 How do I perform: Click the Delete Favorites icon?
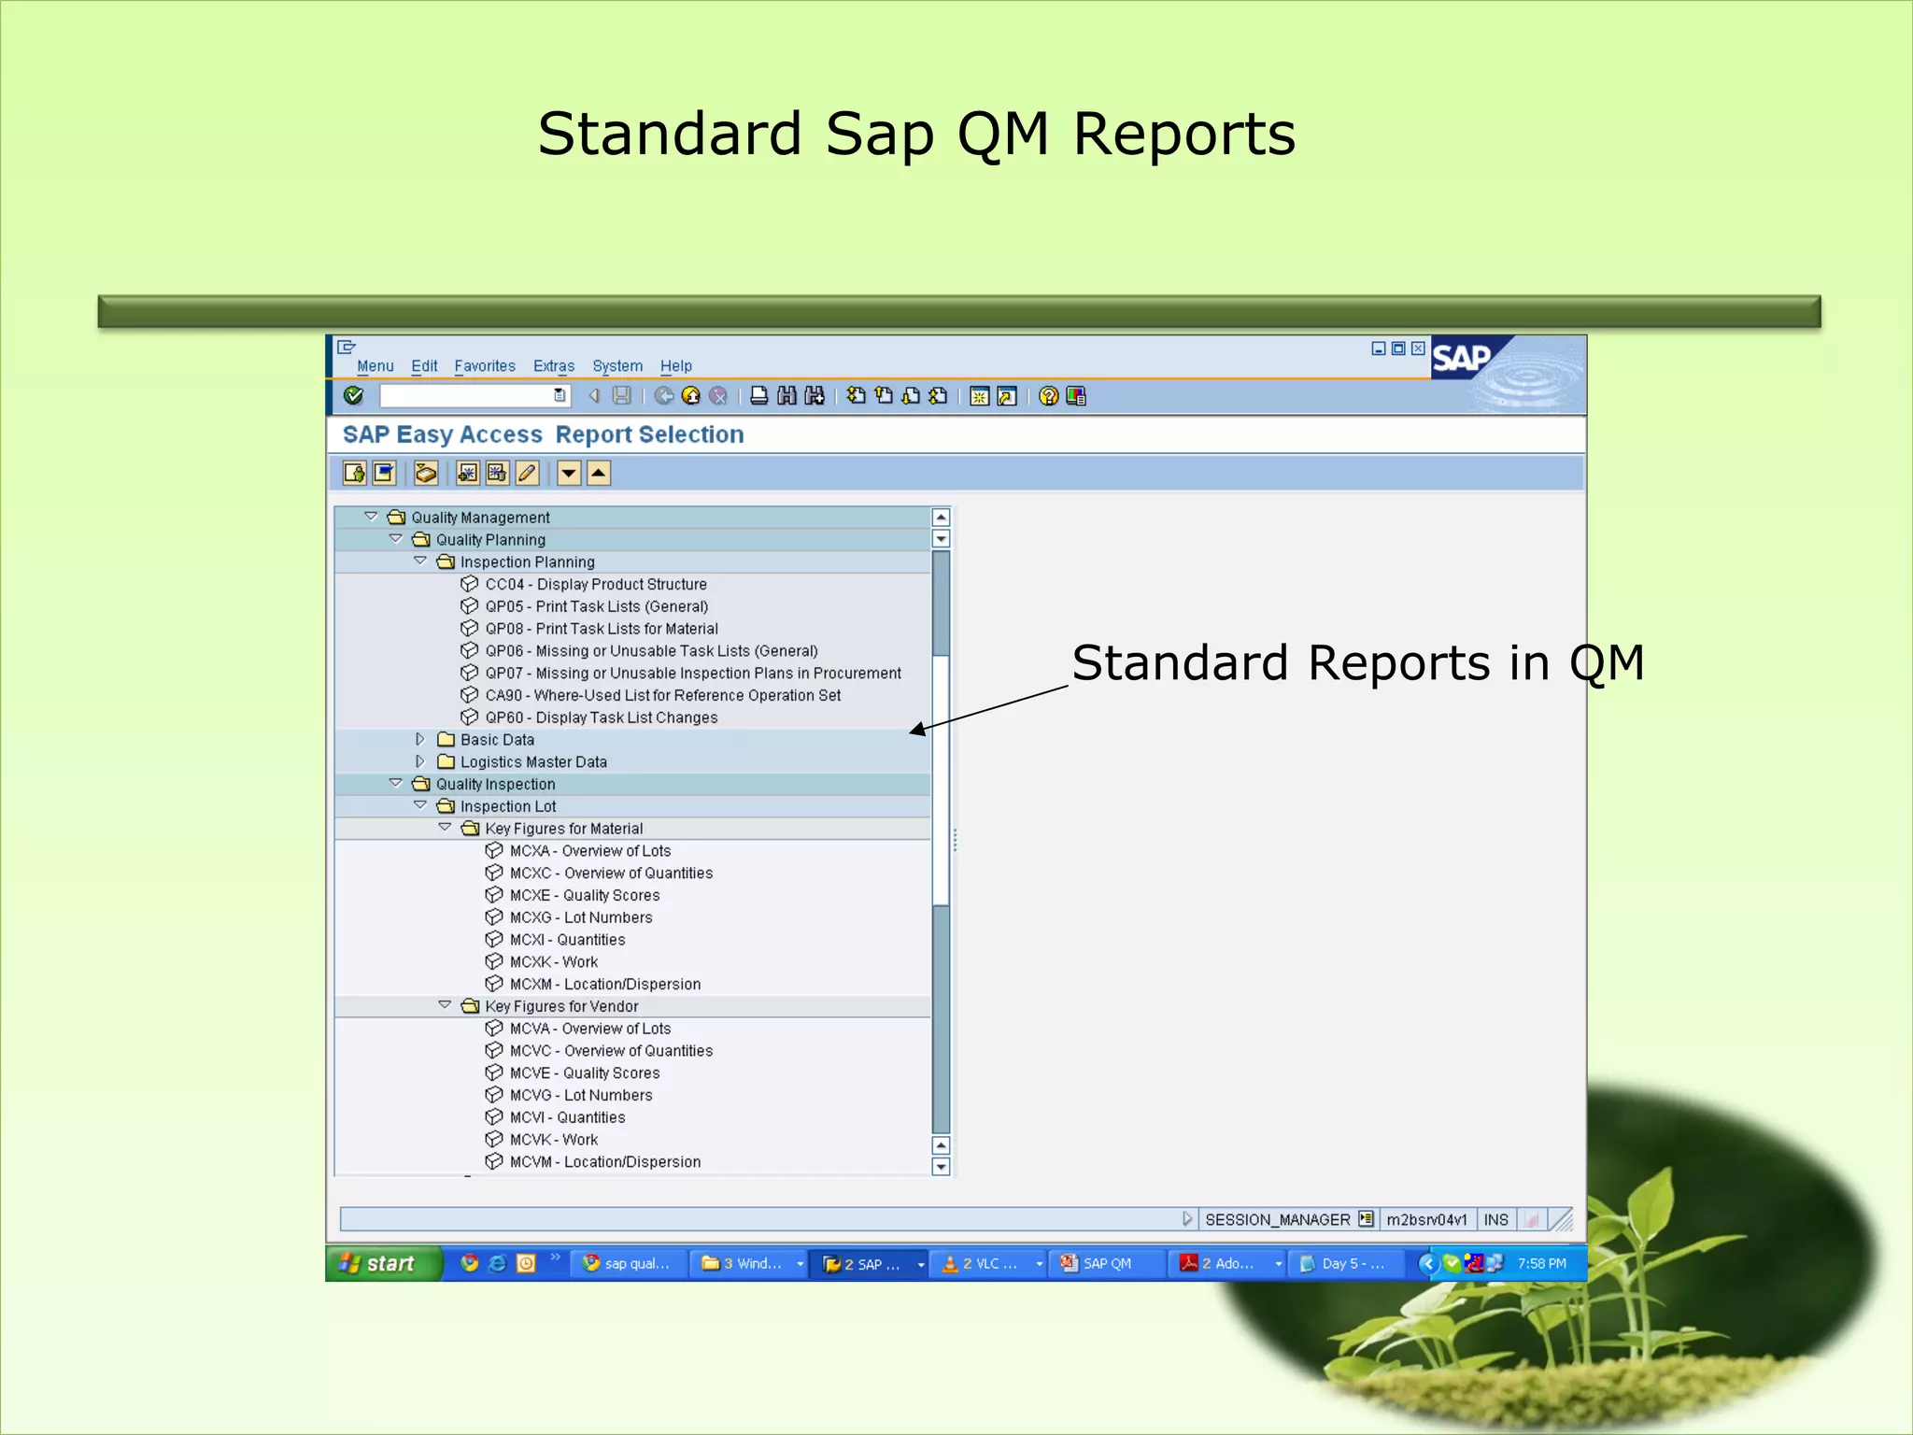click(x=498, y=474)
